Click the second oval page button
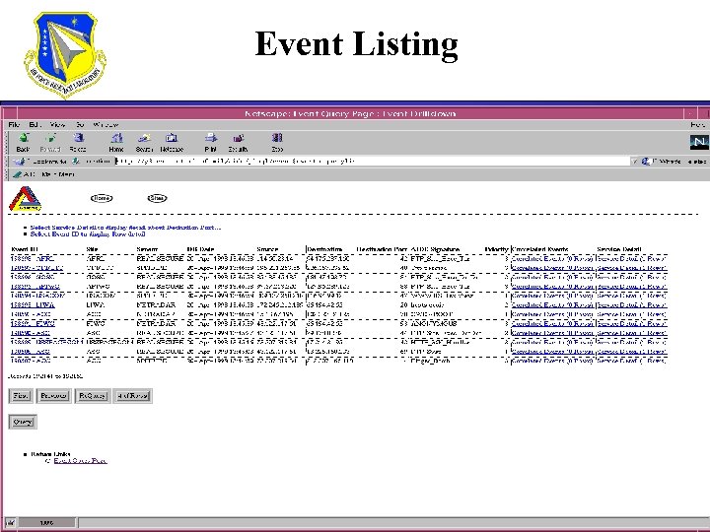Viewport: 710px width, 532px height. (157, 198)
